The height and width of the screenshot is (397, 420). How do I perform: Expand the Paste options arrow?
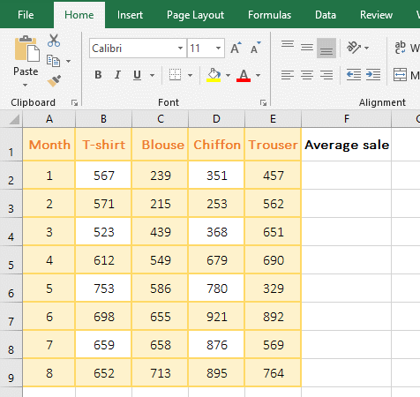coord(26,85)
